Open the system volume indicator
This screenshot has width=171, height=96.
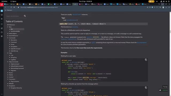(164, 1)
